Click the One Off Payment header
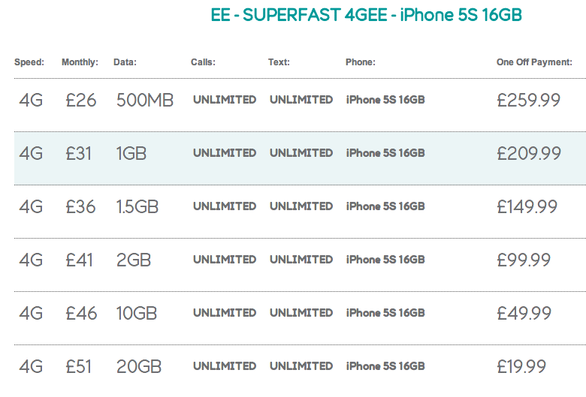Image resolution: width=586 pixels, height=397 pixels. tap(534, 62)
